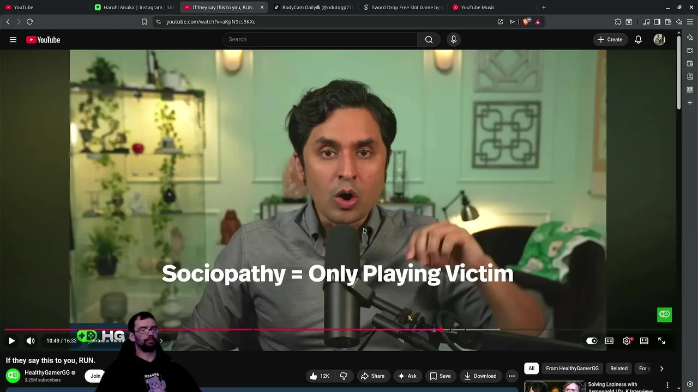Open HealthyGamerGG channel name link

pos(47,373)
